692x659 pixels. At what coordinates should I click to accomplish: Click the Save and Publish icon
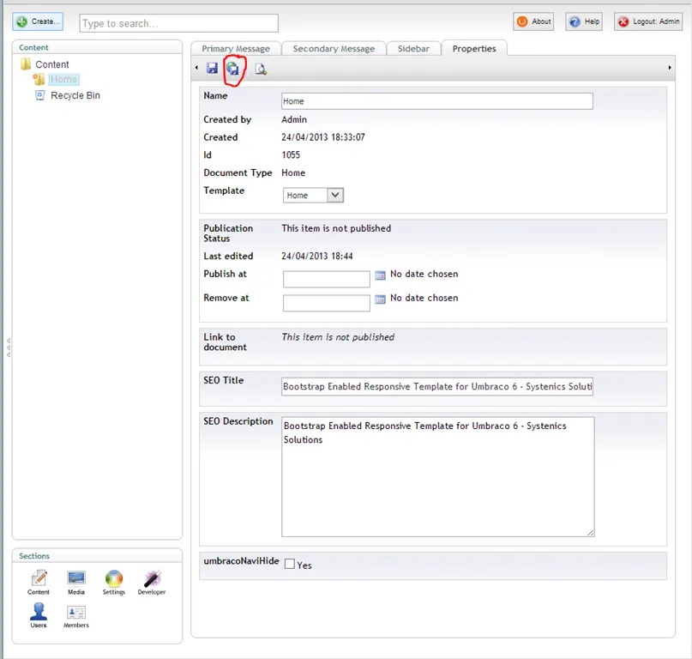pyautogui.click(x=233, y=68)
